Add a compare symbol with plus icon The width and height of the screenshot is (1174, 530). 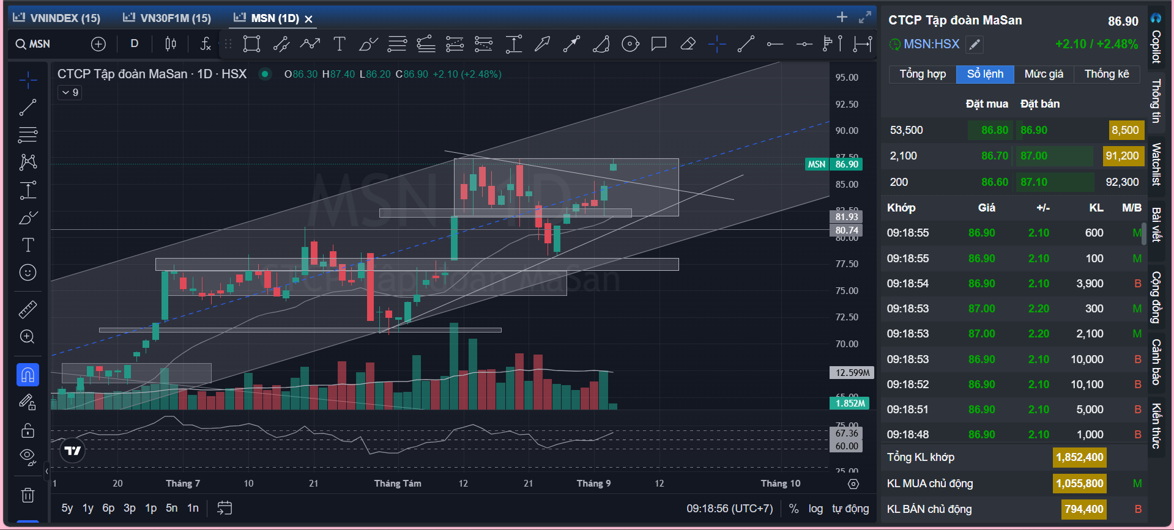coord(98,44)
